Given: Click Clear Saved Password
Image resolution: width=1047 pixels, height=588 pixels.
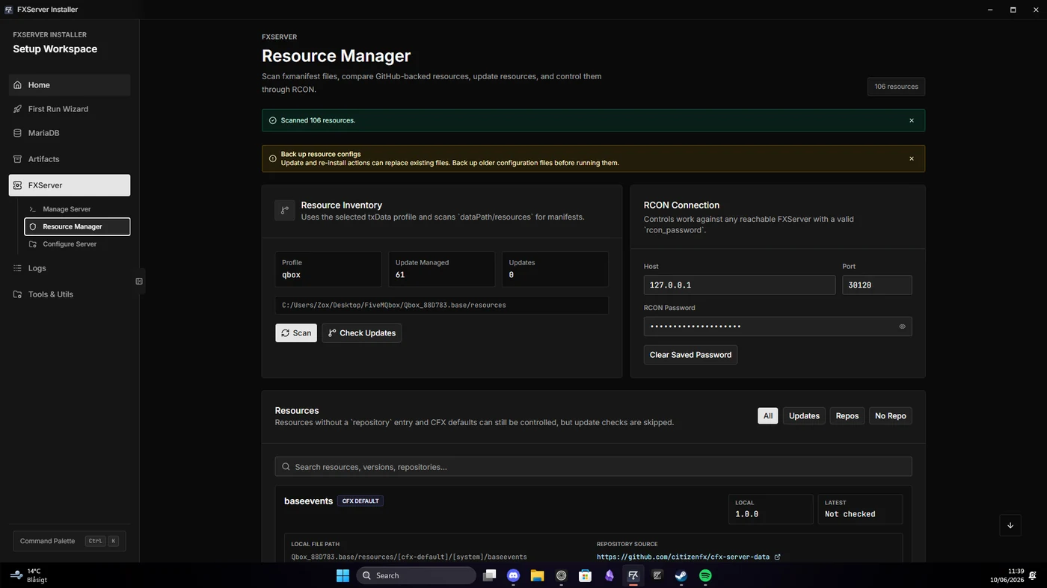Looking at the screenshot, I should tap(690, 355).
